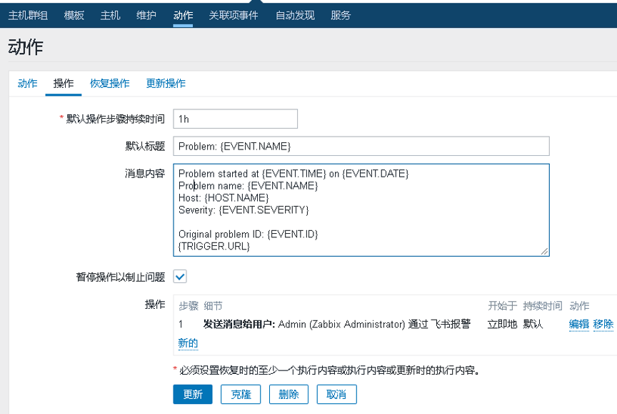
Task: Click the 默认操作步骤持续时间 input field
Action: click(x=235, y=119)
